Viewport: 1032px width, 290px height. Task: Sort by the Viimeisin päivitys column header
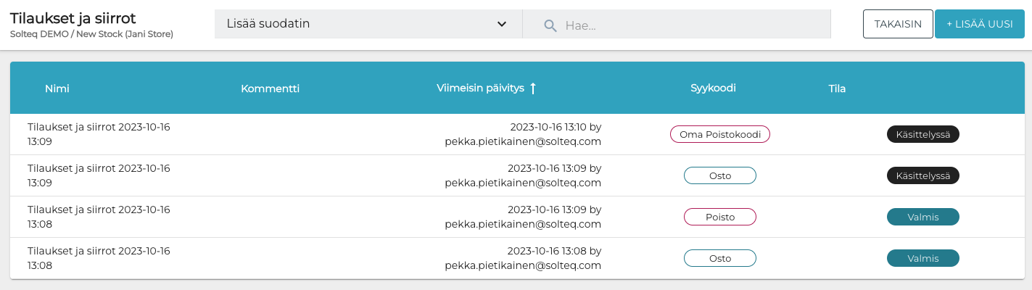[480, 88]
